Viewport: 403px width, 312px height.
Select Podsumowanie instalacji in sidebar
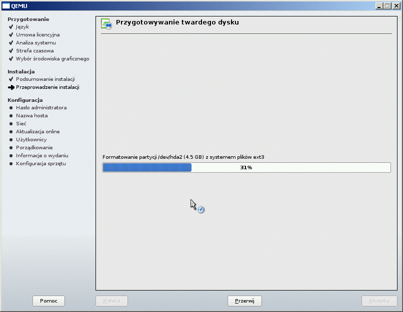pos(45,79)
